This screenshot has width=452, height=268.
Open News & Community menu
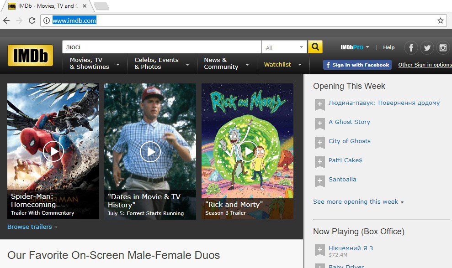point(227,63)
